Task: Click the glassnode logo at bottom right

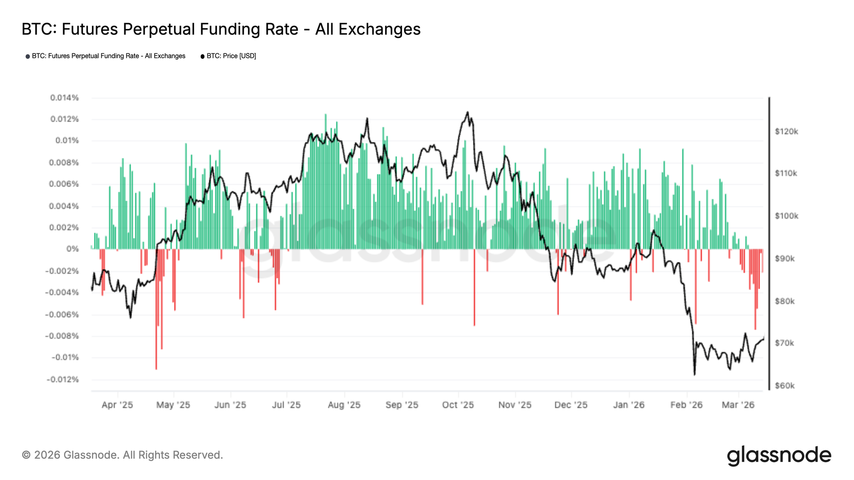Action: tap(779, 455)
